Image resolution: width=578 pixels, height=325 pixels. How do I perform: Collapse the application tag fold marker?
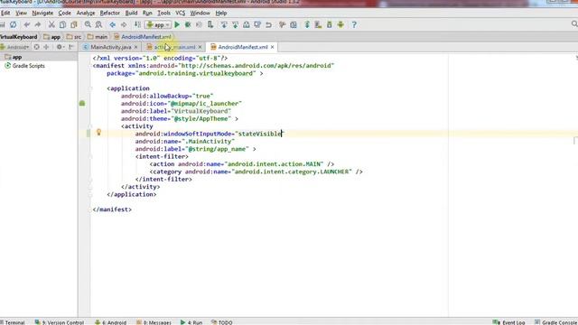(90, 88)
